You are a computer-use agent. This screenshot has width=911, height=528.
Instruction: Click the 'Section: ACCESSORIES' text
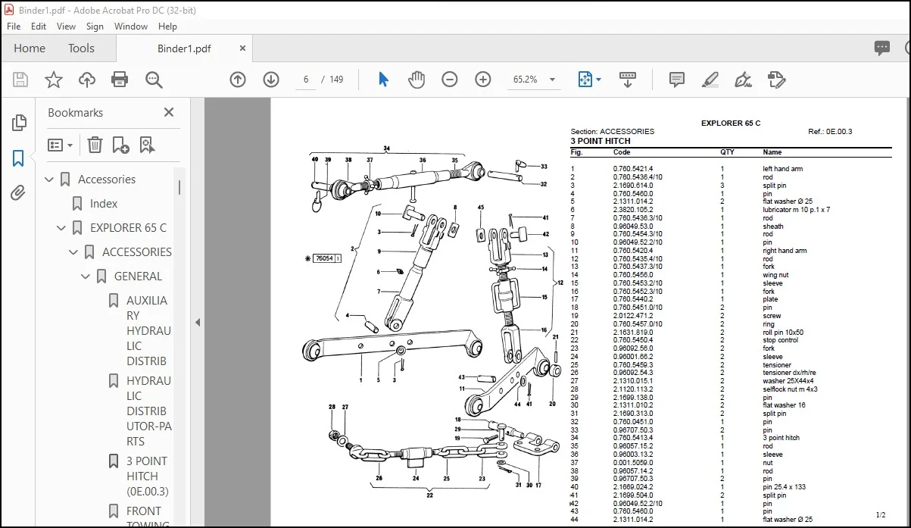pyautogui.click(x=612, y=132)
